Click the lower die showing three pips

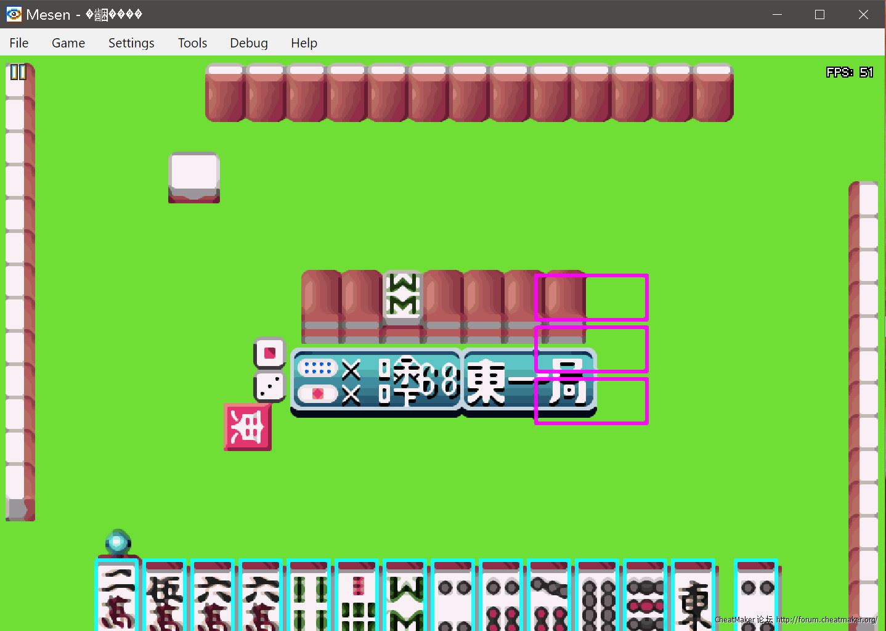click(x=269, y=386)
